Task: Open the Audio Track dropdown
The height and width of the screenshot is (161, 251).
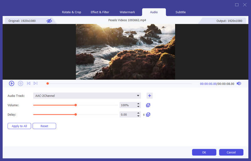Action: pos(87,96)
